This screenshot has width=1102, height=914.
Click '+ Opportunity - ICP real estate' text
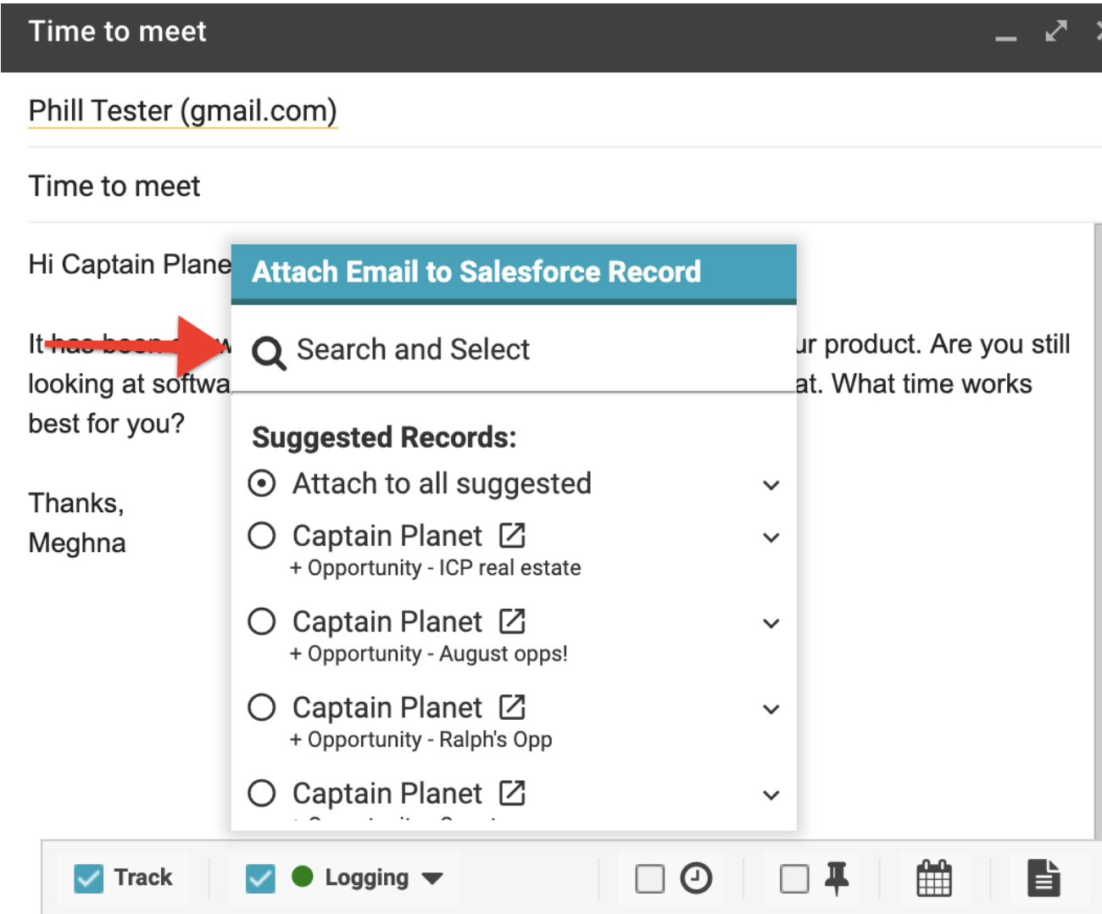(435, 568)
